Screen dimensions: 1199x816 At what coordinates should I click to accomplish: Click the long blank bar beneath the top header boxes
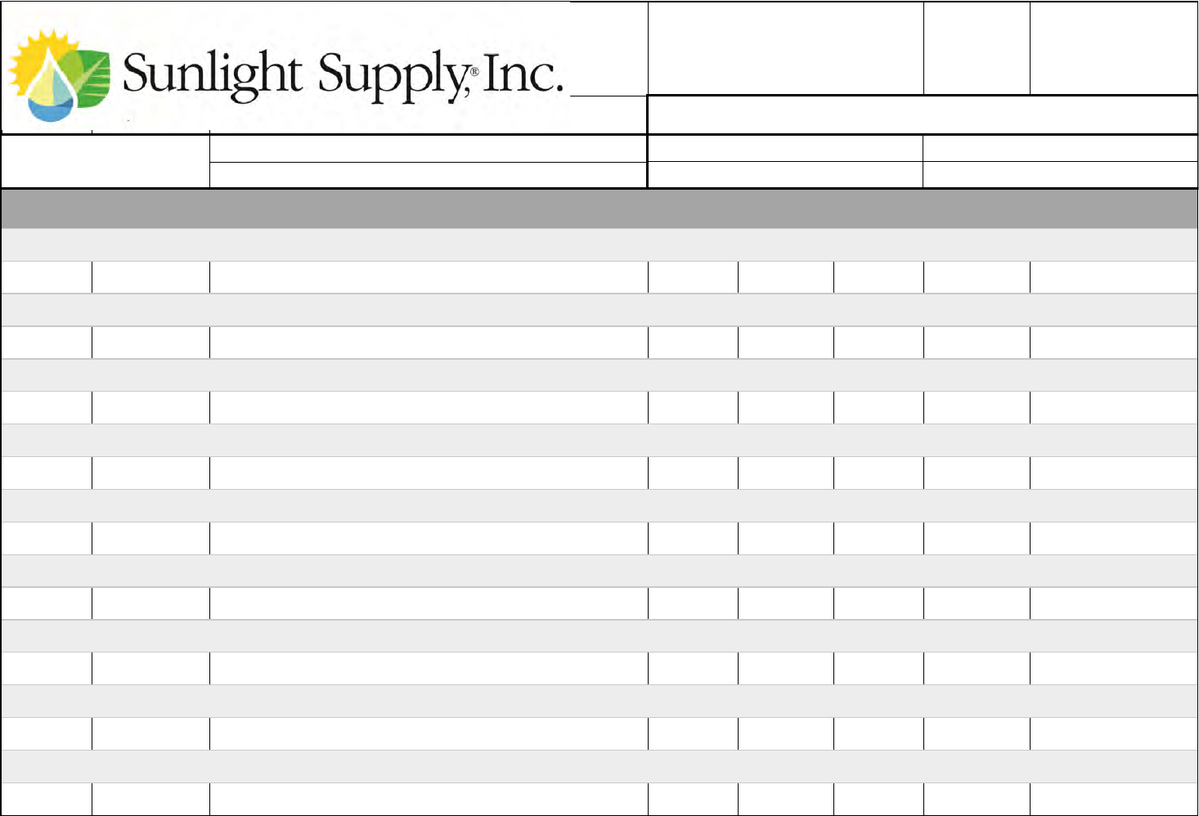(x=923, y=114)
